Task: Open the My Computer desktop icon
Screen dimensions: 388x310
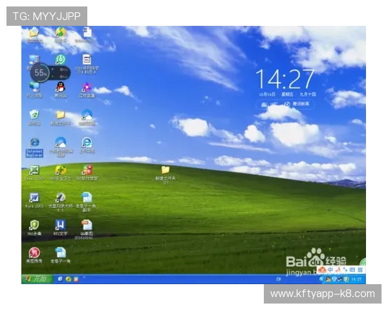Action: [34, 60]
